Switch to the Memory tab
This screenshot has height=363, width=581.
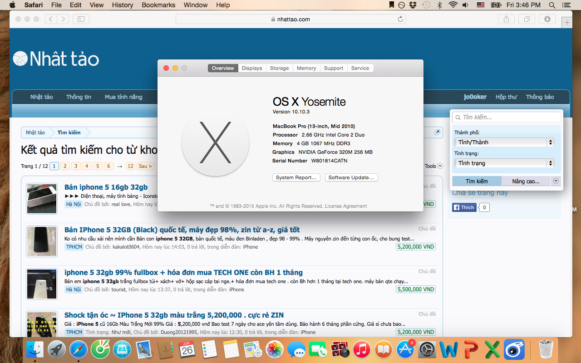(306, 68)
